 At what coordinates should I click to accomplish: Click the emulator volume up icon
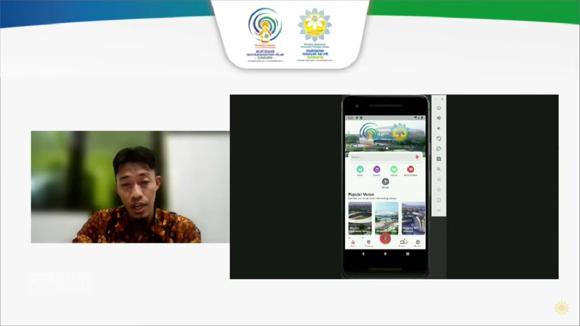click(439, 118)
